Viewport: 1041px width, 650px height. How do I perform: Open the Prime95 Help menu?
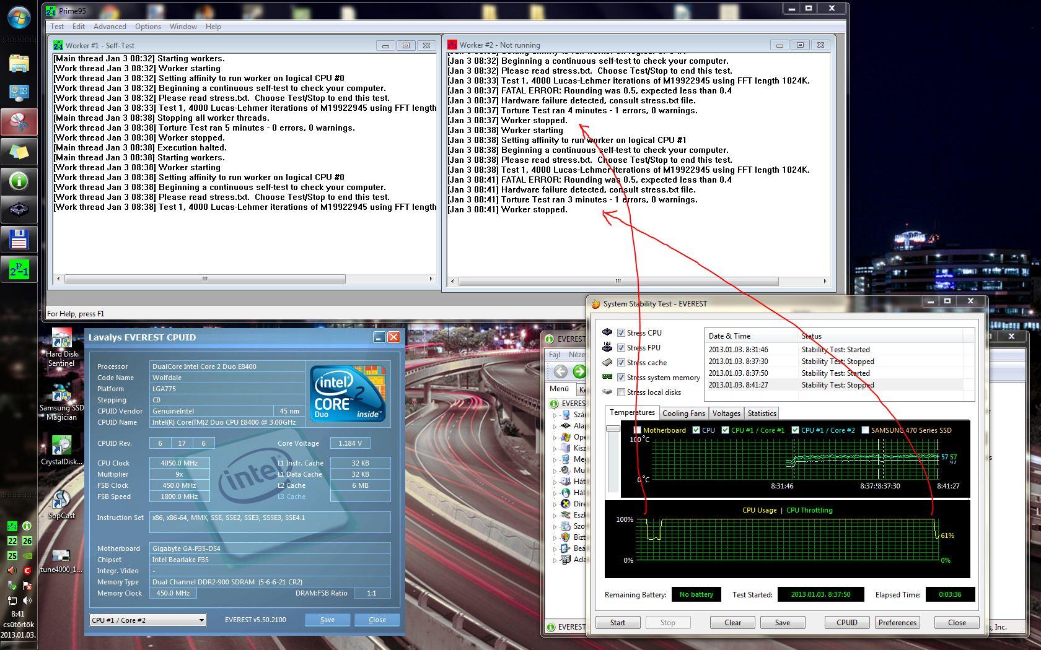[213, 27]
